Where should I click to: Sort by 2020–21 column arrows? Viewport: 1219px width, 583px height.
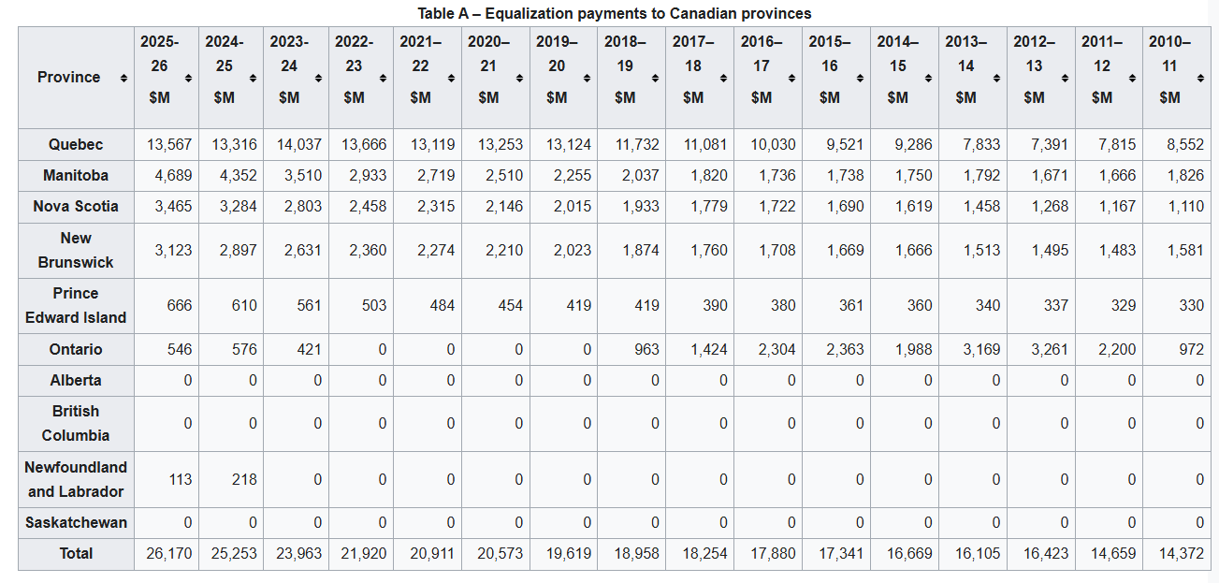(x=518, y=78)
